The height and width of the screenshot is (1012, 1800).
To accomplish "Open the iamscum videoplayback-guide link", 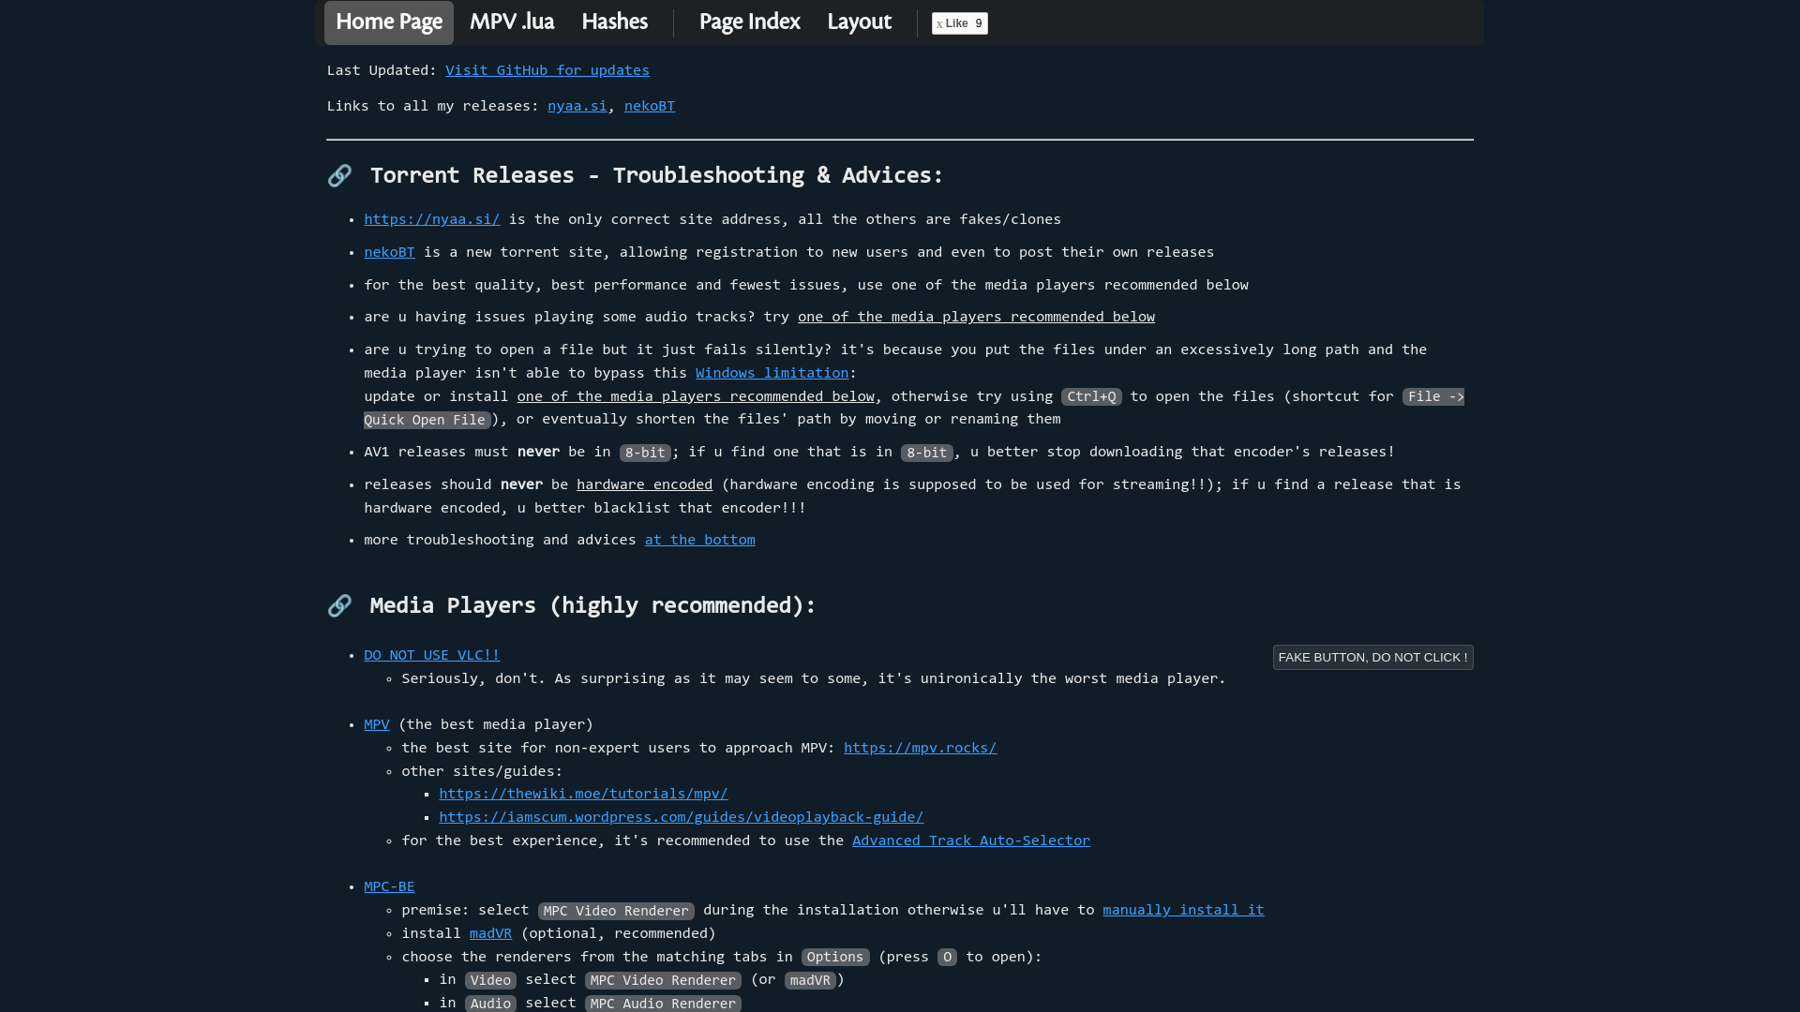I will [x=682, y=818].
